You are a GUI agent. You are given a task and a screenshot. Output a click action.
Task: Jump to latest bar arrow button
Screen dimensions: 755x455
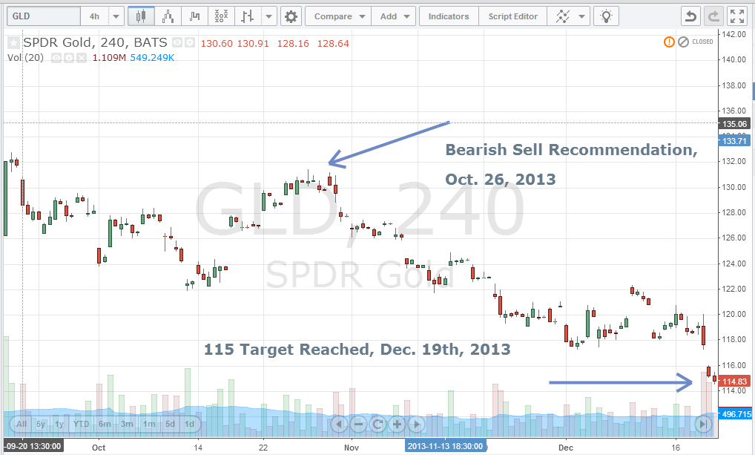702,424
